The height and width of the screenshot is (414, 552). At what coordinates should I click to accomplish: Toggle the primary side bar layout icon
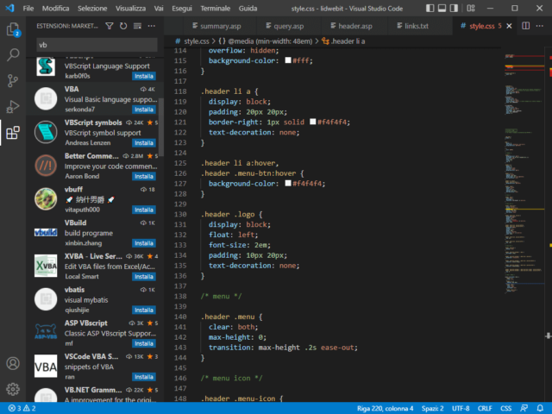(x=430, y=8)
